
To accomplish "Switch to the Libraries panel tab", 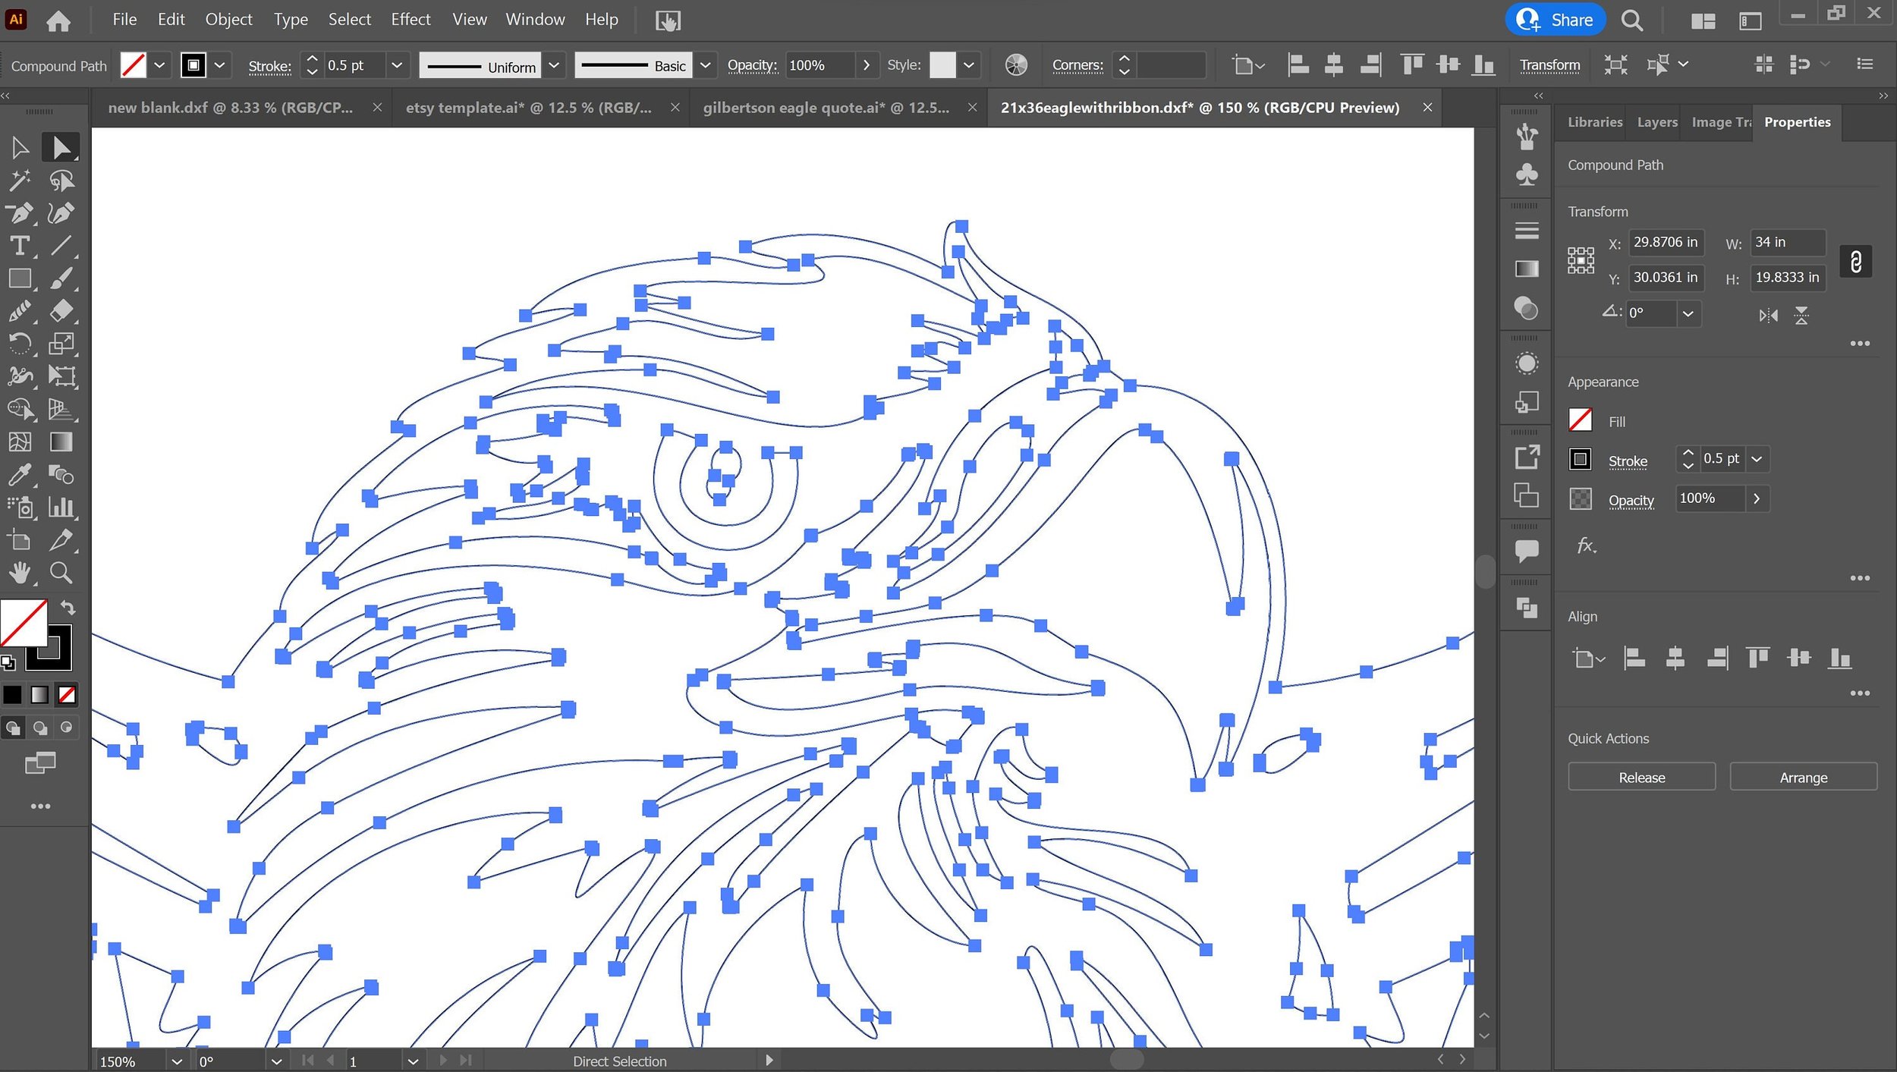I will [1595, 122].
